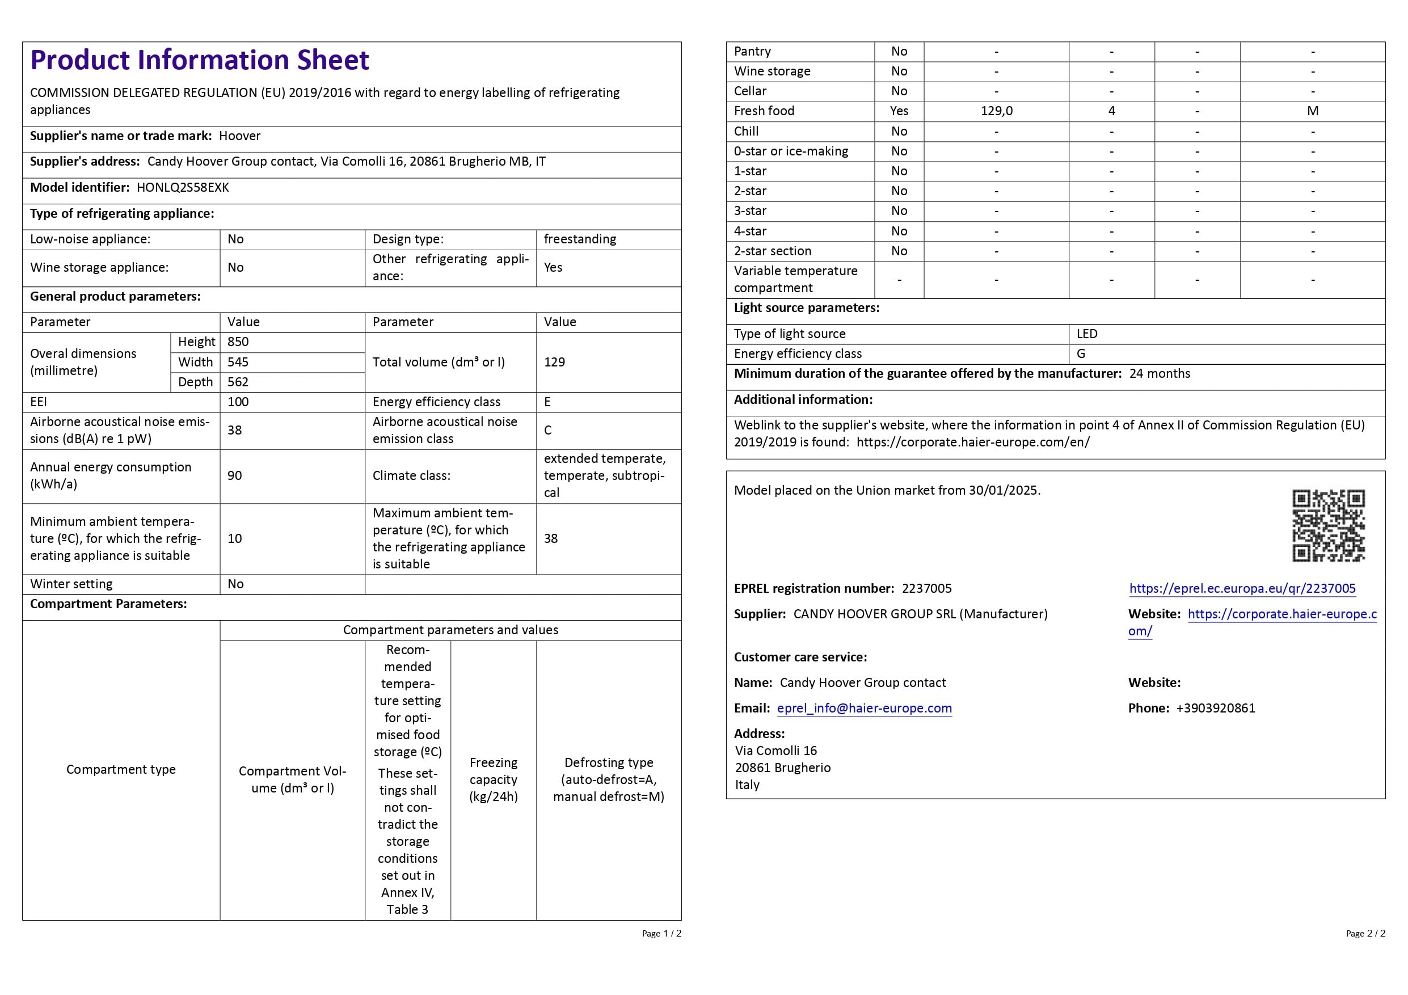This screenshot has width=1408, height=995.
Task: Open the corporate.haier-europe.com website link
Action: 1281,614
